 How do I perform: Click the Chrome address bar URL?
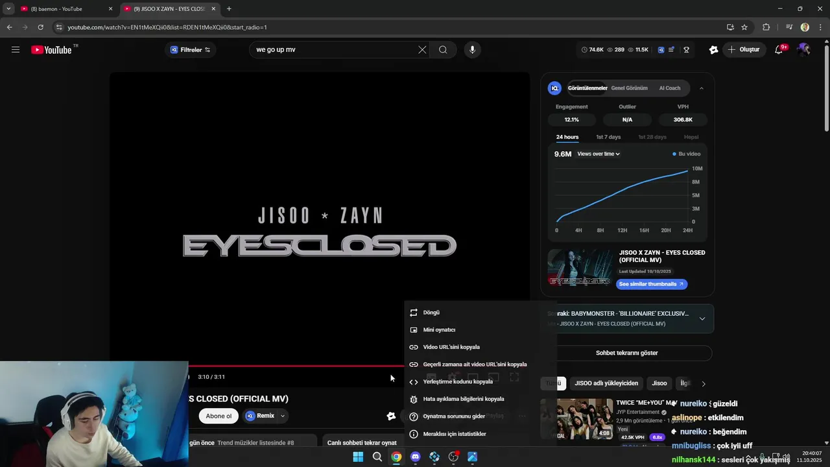167,27
